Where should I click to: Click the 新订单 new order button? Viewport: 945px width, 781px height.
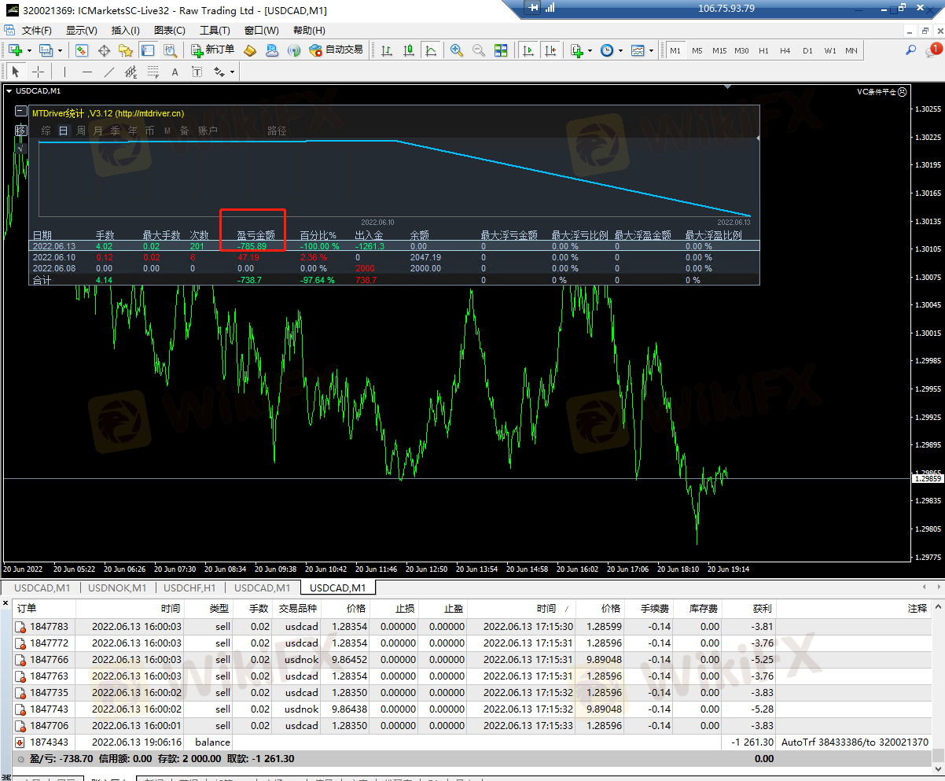212,50
